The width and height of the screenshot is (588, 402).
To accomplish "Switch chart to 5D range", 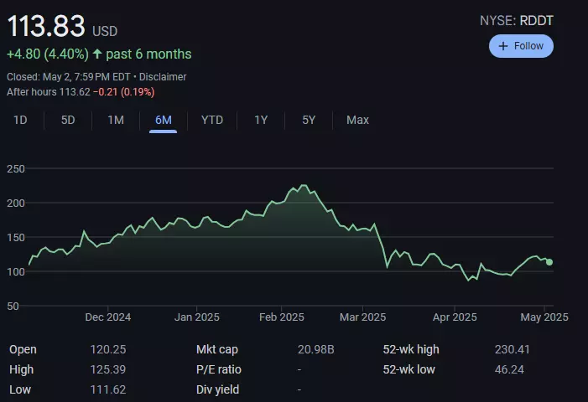I will coord(68,120).
